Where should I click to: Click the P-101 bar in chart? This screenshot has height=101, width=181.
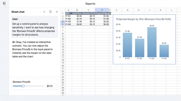coord(127,45)
